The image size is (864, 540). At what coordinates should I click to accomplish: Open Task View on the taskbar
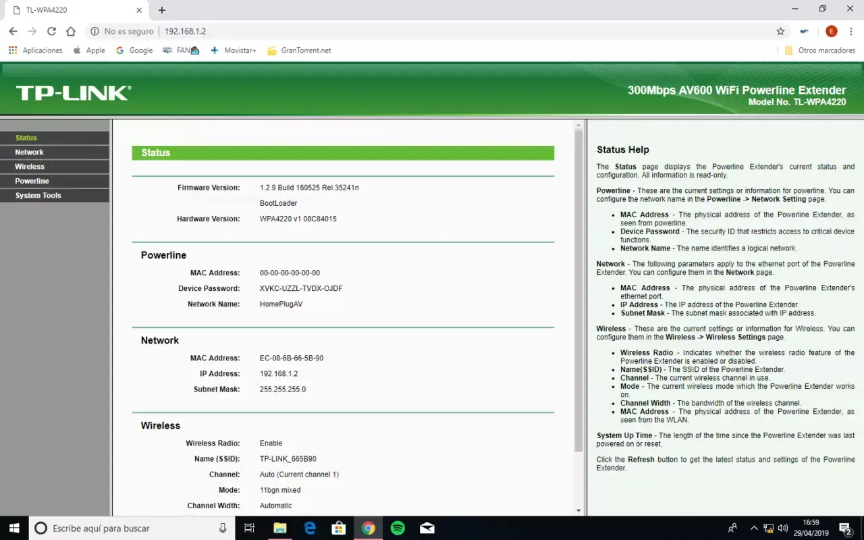tap(249, 528)
